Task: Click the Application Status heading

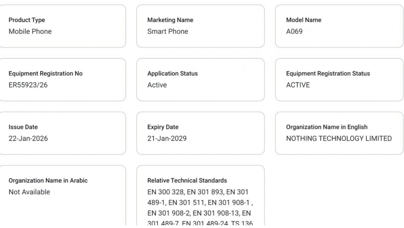Action: point(172,74)
